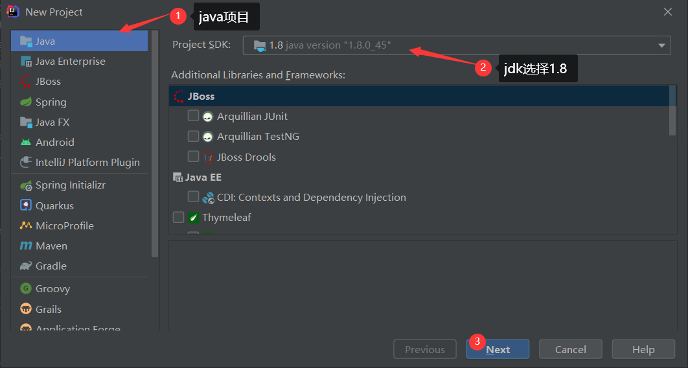Screen dimensions: 688x368
Task: Click the Quarkus label in sidebar
Action: click(x=55, y=206)
